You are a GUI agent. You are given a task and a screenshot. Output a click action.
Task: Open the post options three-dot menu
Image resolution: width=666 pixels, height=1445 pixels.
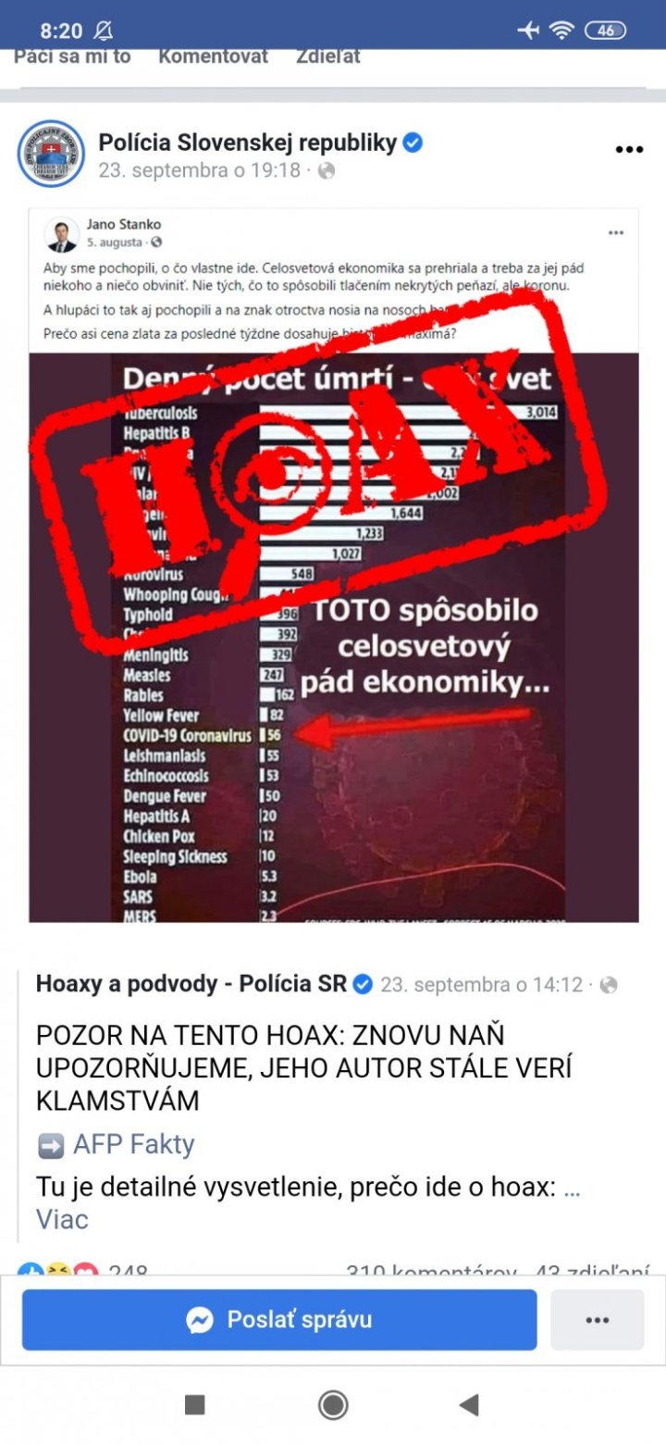(629, 150)
